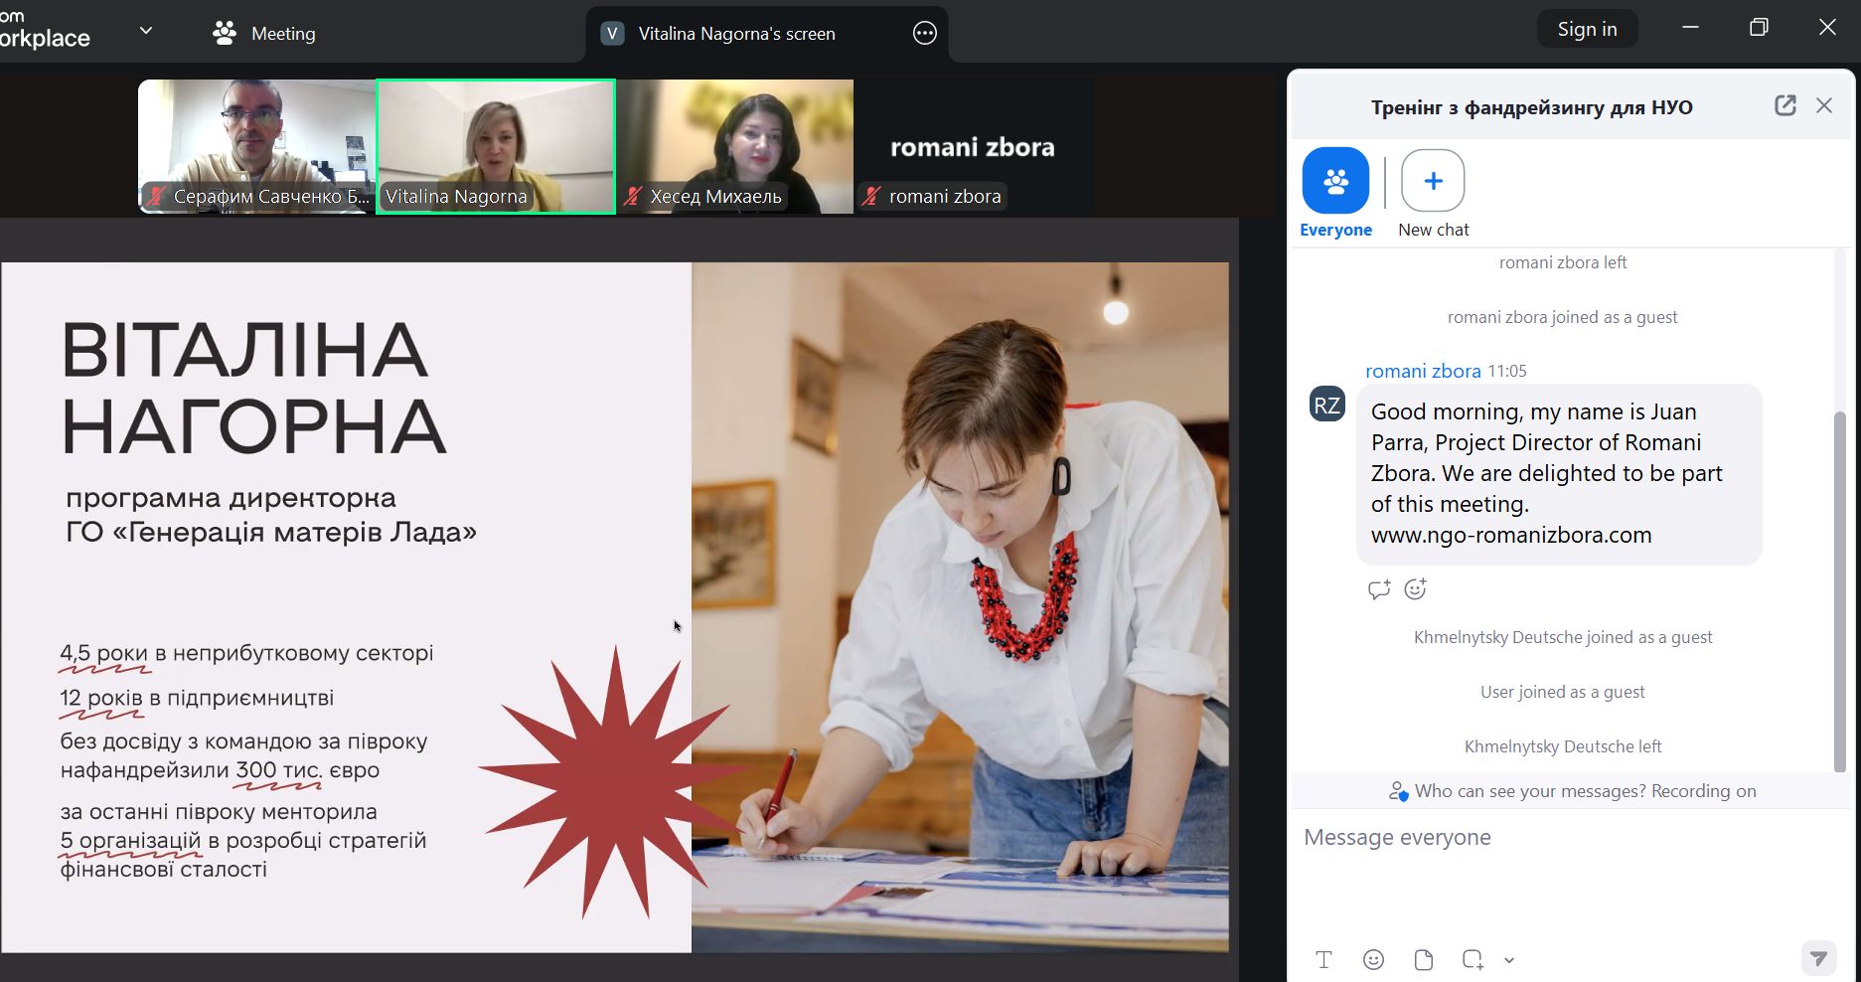Click the file attachment icon
The width and height of the screenshot is (1861, 982).
(x=1423, y=959)
